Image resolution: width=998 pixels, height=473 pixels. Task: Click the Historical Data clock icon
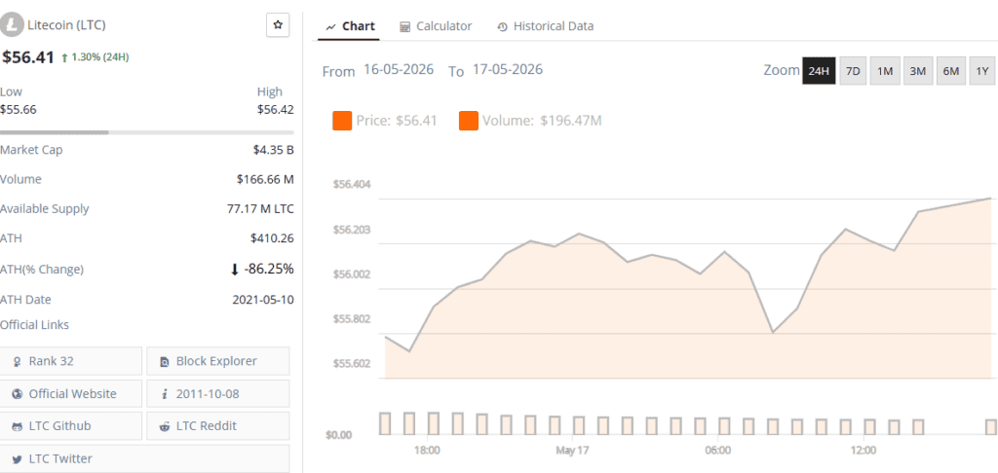502,26
